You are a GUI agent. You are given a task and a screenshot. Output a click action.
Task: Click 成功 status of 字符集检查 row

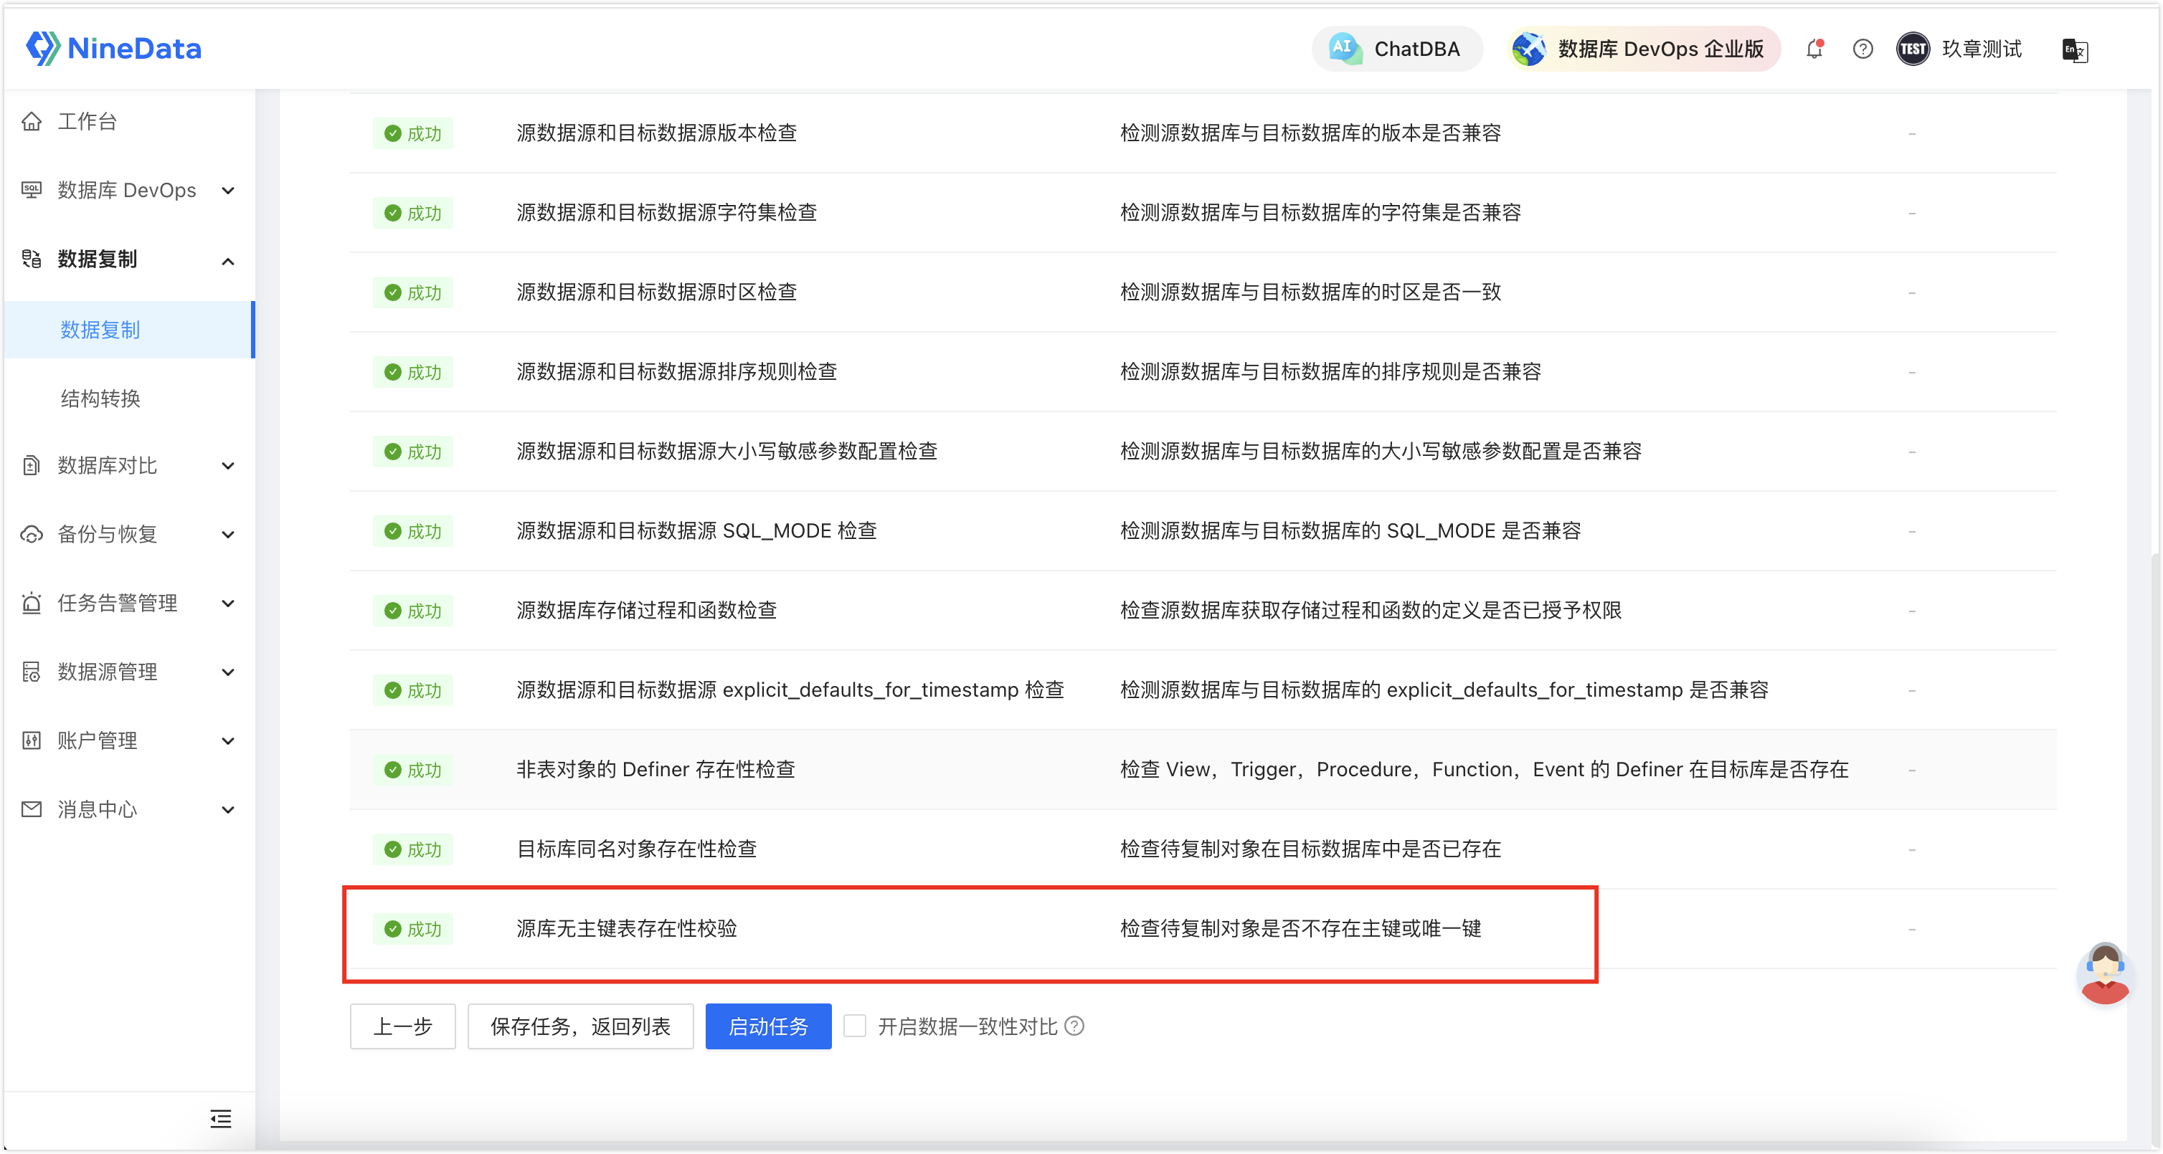coord(413,213)
